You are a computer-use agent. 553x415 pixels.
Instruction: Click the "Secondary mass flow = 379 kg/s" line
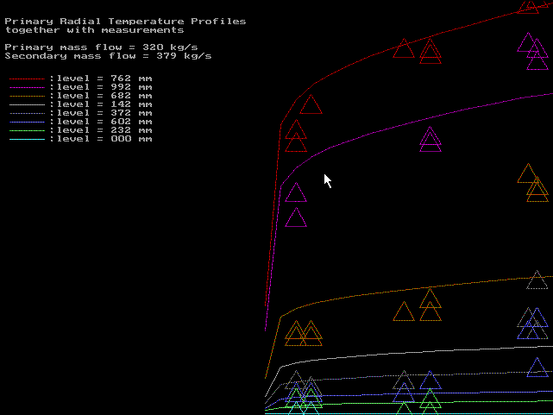108,56
